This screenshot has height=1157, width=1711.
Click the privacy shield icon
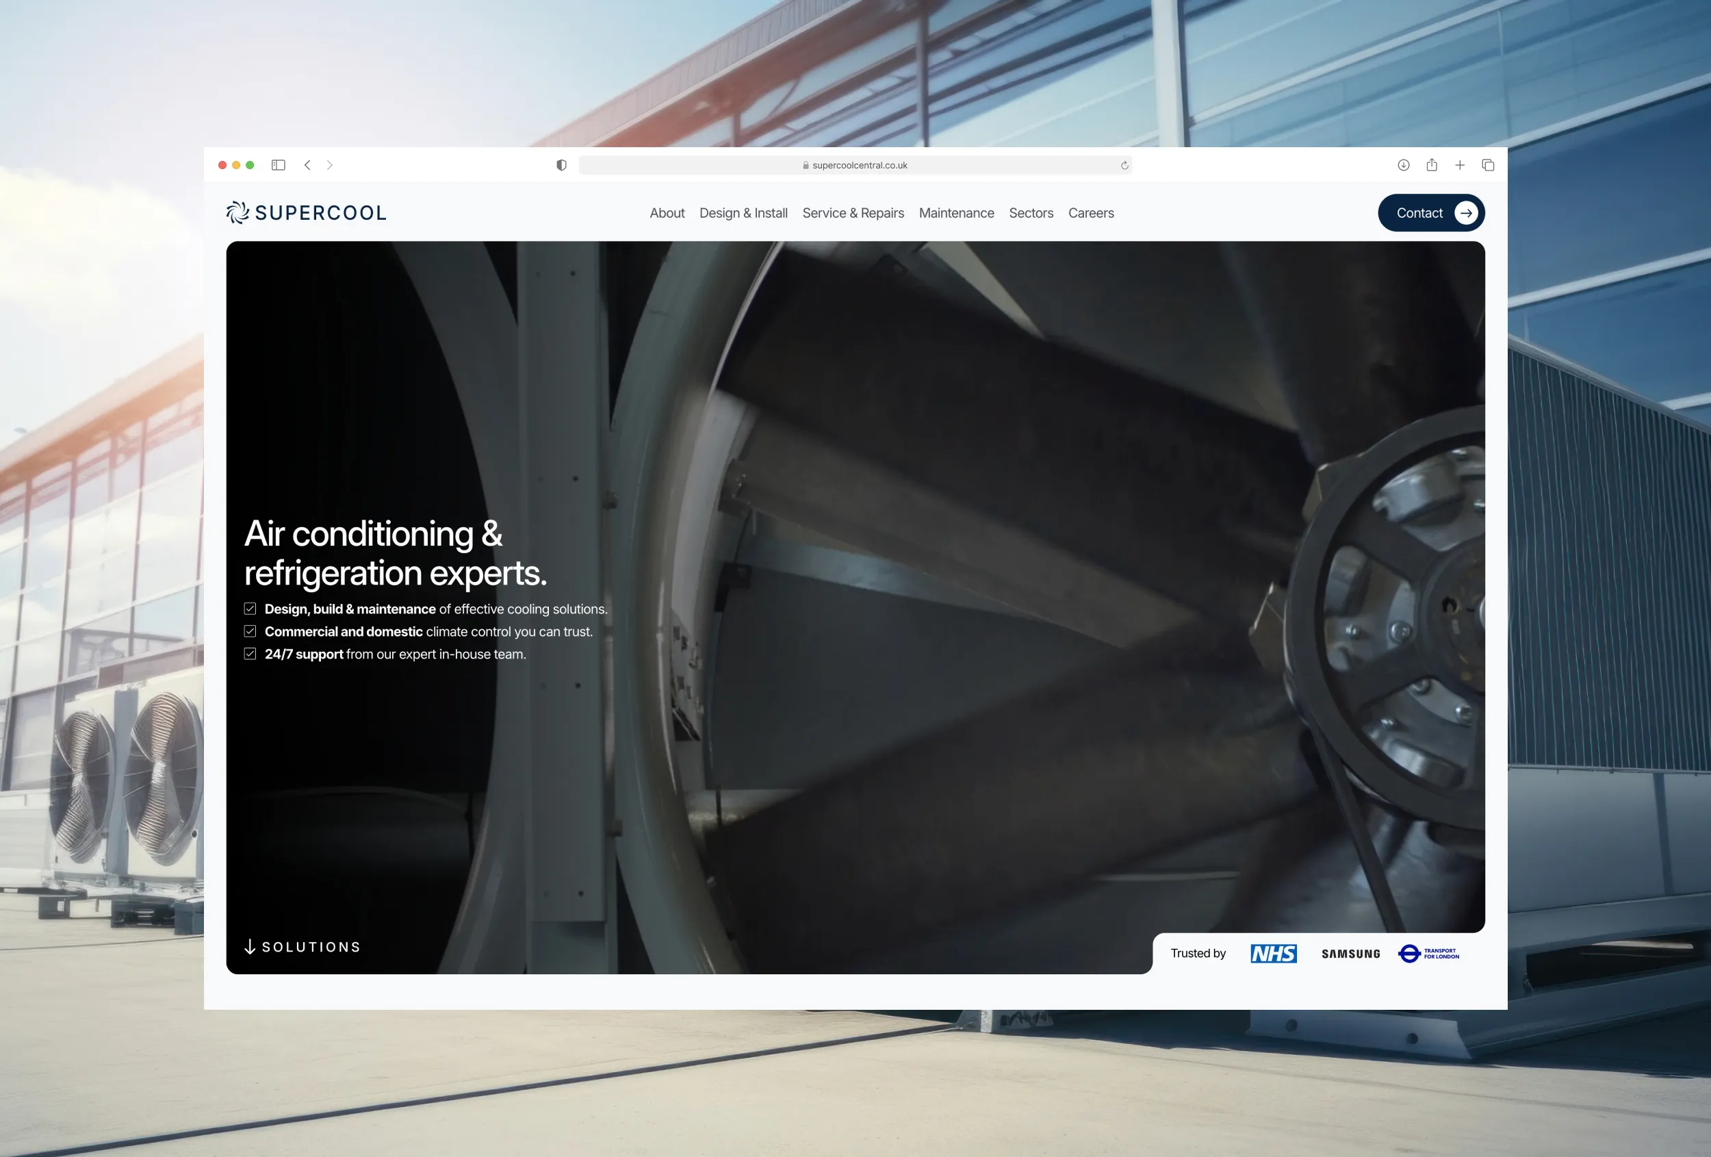click(x=561, y=165)
